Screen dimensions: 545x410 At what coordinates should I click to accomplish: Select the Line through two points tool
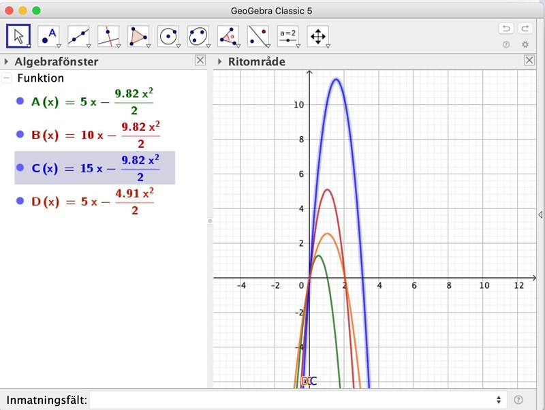[x=78, y=36]
